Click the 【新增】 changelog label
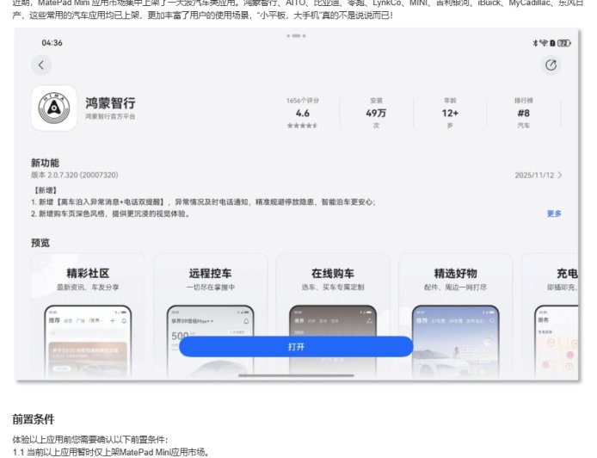Screen dimensions: 597x458 click(46, 190)
